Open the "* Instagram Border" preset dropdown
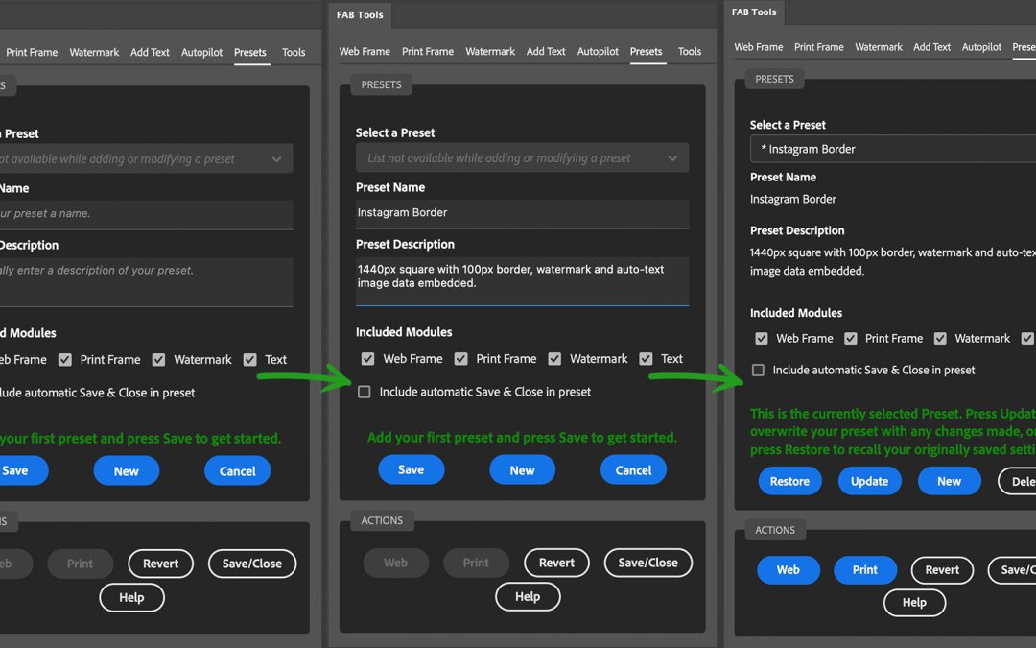The width and height of the screenshot is (1036, 648). pyautogui.click(x=892, y=149)
